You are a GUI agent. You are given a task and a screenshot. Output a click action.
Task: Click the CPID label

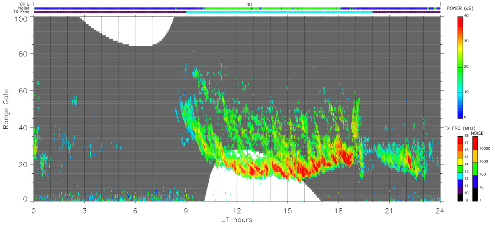tap(25, 4)
